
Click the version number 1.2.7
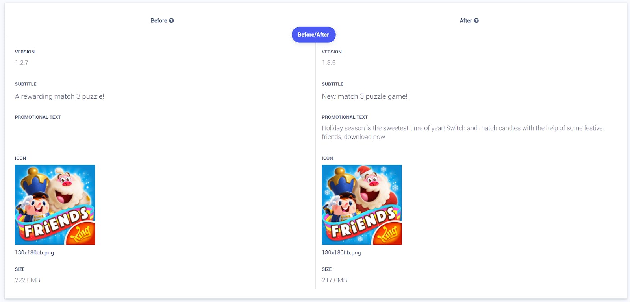(22, 63)
